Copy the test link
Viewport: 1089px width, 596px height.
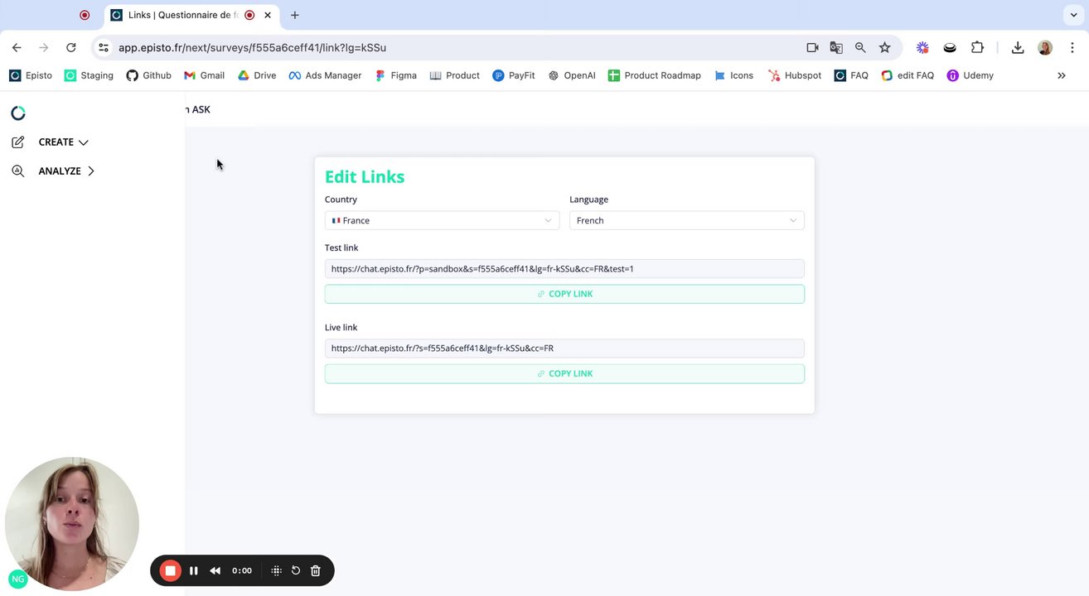[564, 294]
